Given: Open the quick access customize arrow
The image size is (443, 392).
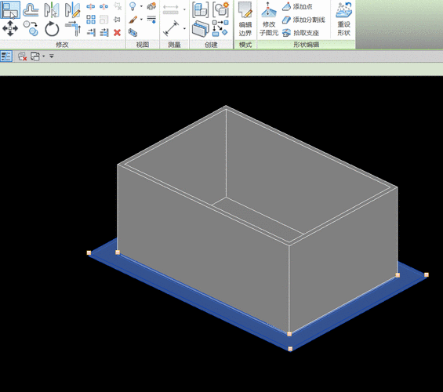Looking at the screenshot, I should click(x=52, y=56).
